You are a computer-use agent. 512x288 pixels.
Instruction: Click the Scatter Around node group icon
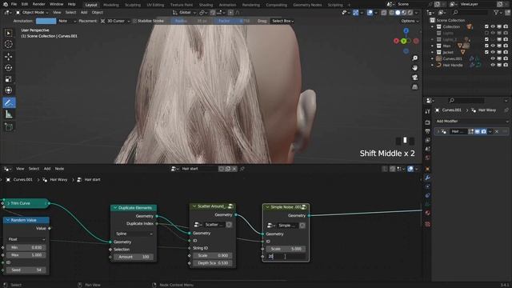tap(230, 206)
